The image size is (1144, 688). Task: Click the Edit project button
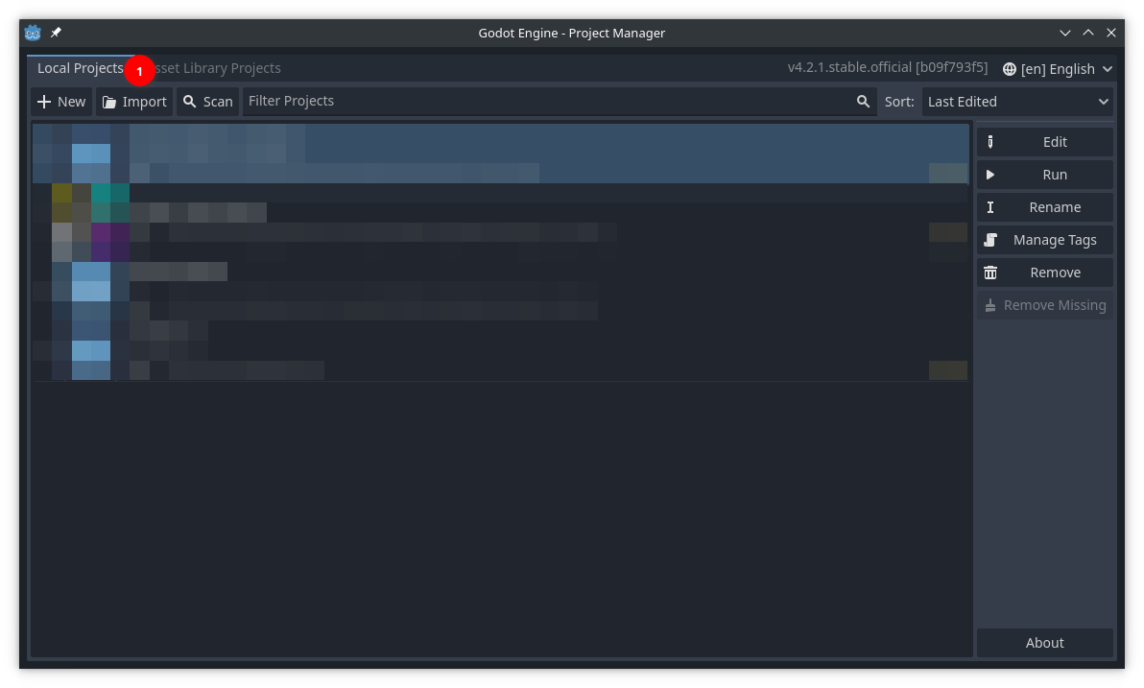pyautogui.click(x=1045, y=142)
